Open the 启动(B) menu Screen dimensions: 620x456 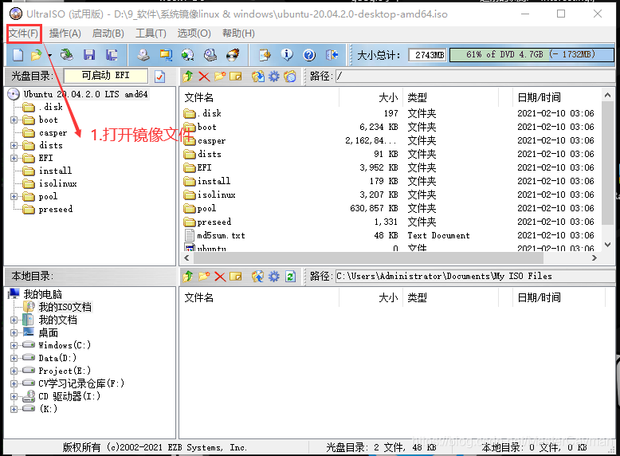coord(108,33)
